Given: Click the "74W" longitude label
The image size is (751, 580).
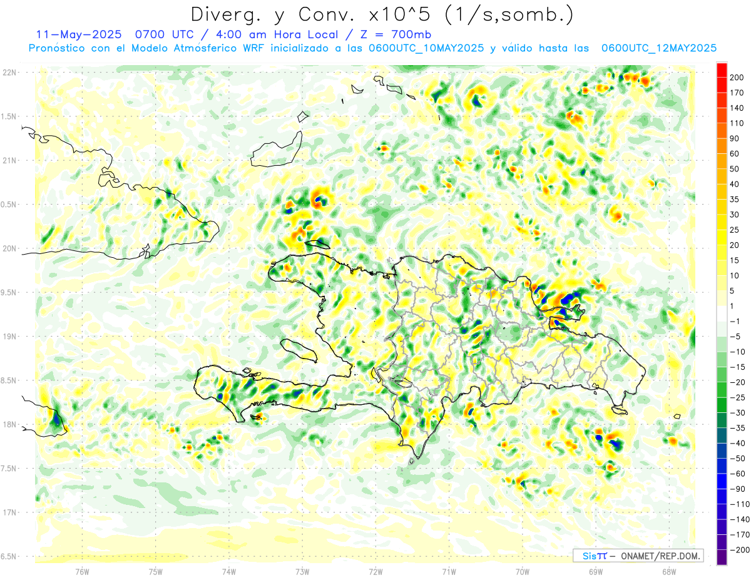Looking at the screenshot, I should (x=229, y=571).
